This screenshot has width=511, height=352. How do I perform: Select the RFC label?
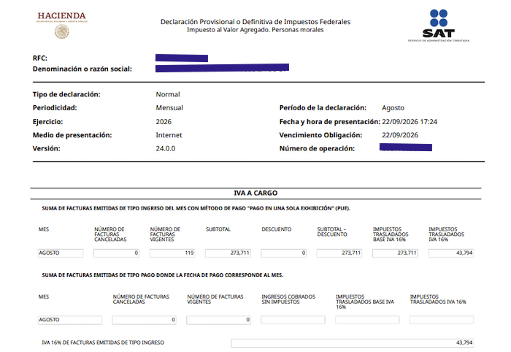pos(39,58)
